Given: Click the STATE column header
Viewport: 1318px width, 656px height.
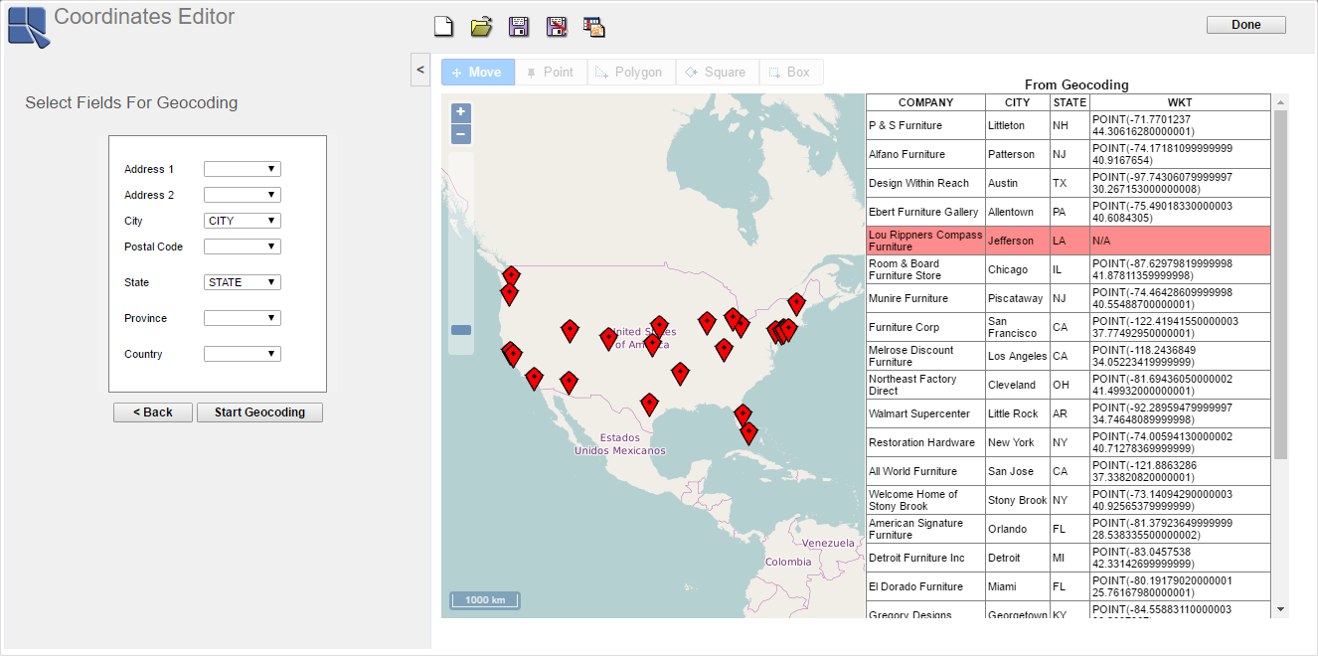Looking at the screenshot, I should tap(1070, 102).
